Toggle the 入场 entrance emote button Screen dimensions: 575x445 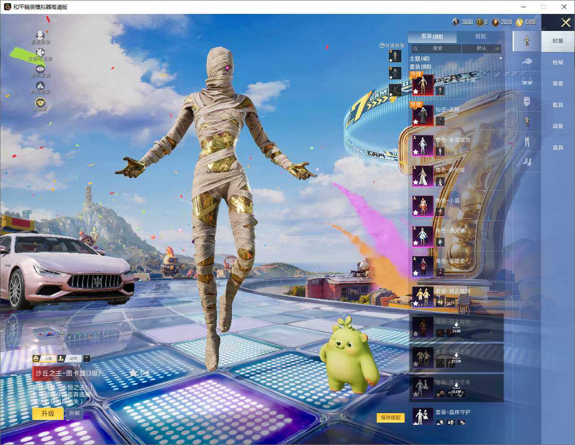pyautogui.click(x=44, y=358)
